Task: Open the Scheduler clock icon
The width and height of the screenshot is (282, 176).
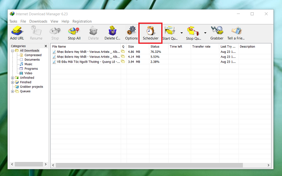Action: 150,30
